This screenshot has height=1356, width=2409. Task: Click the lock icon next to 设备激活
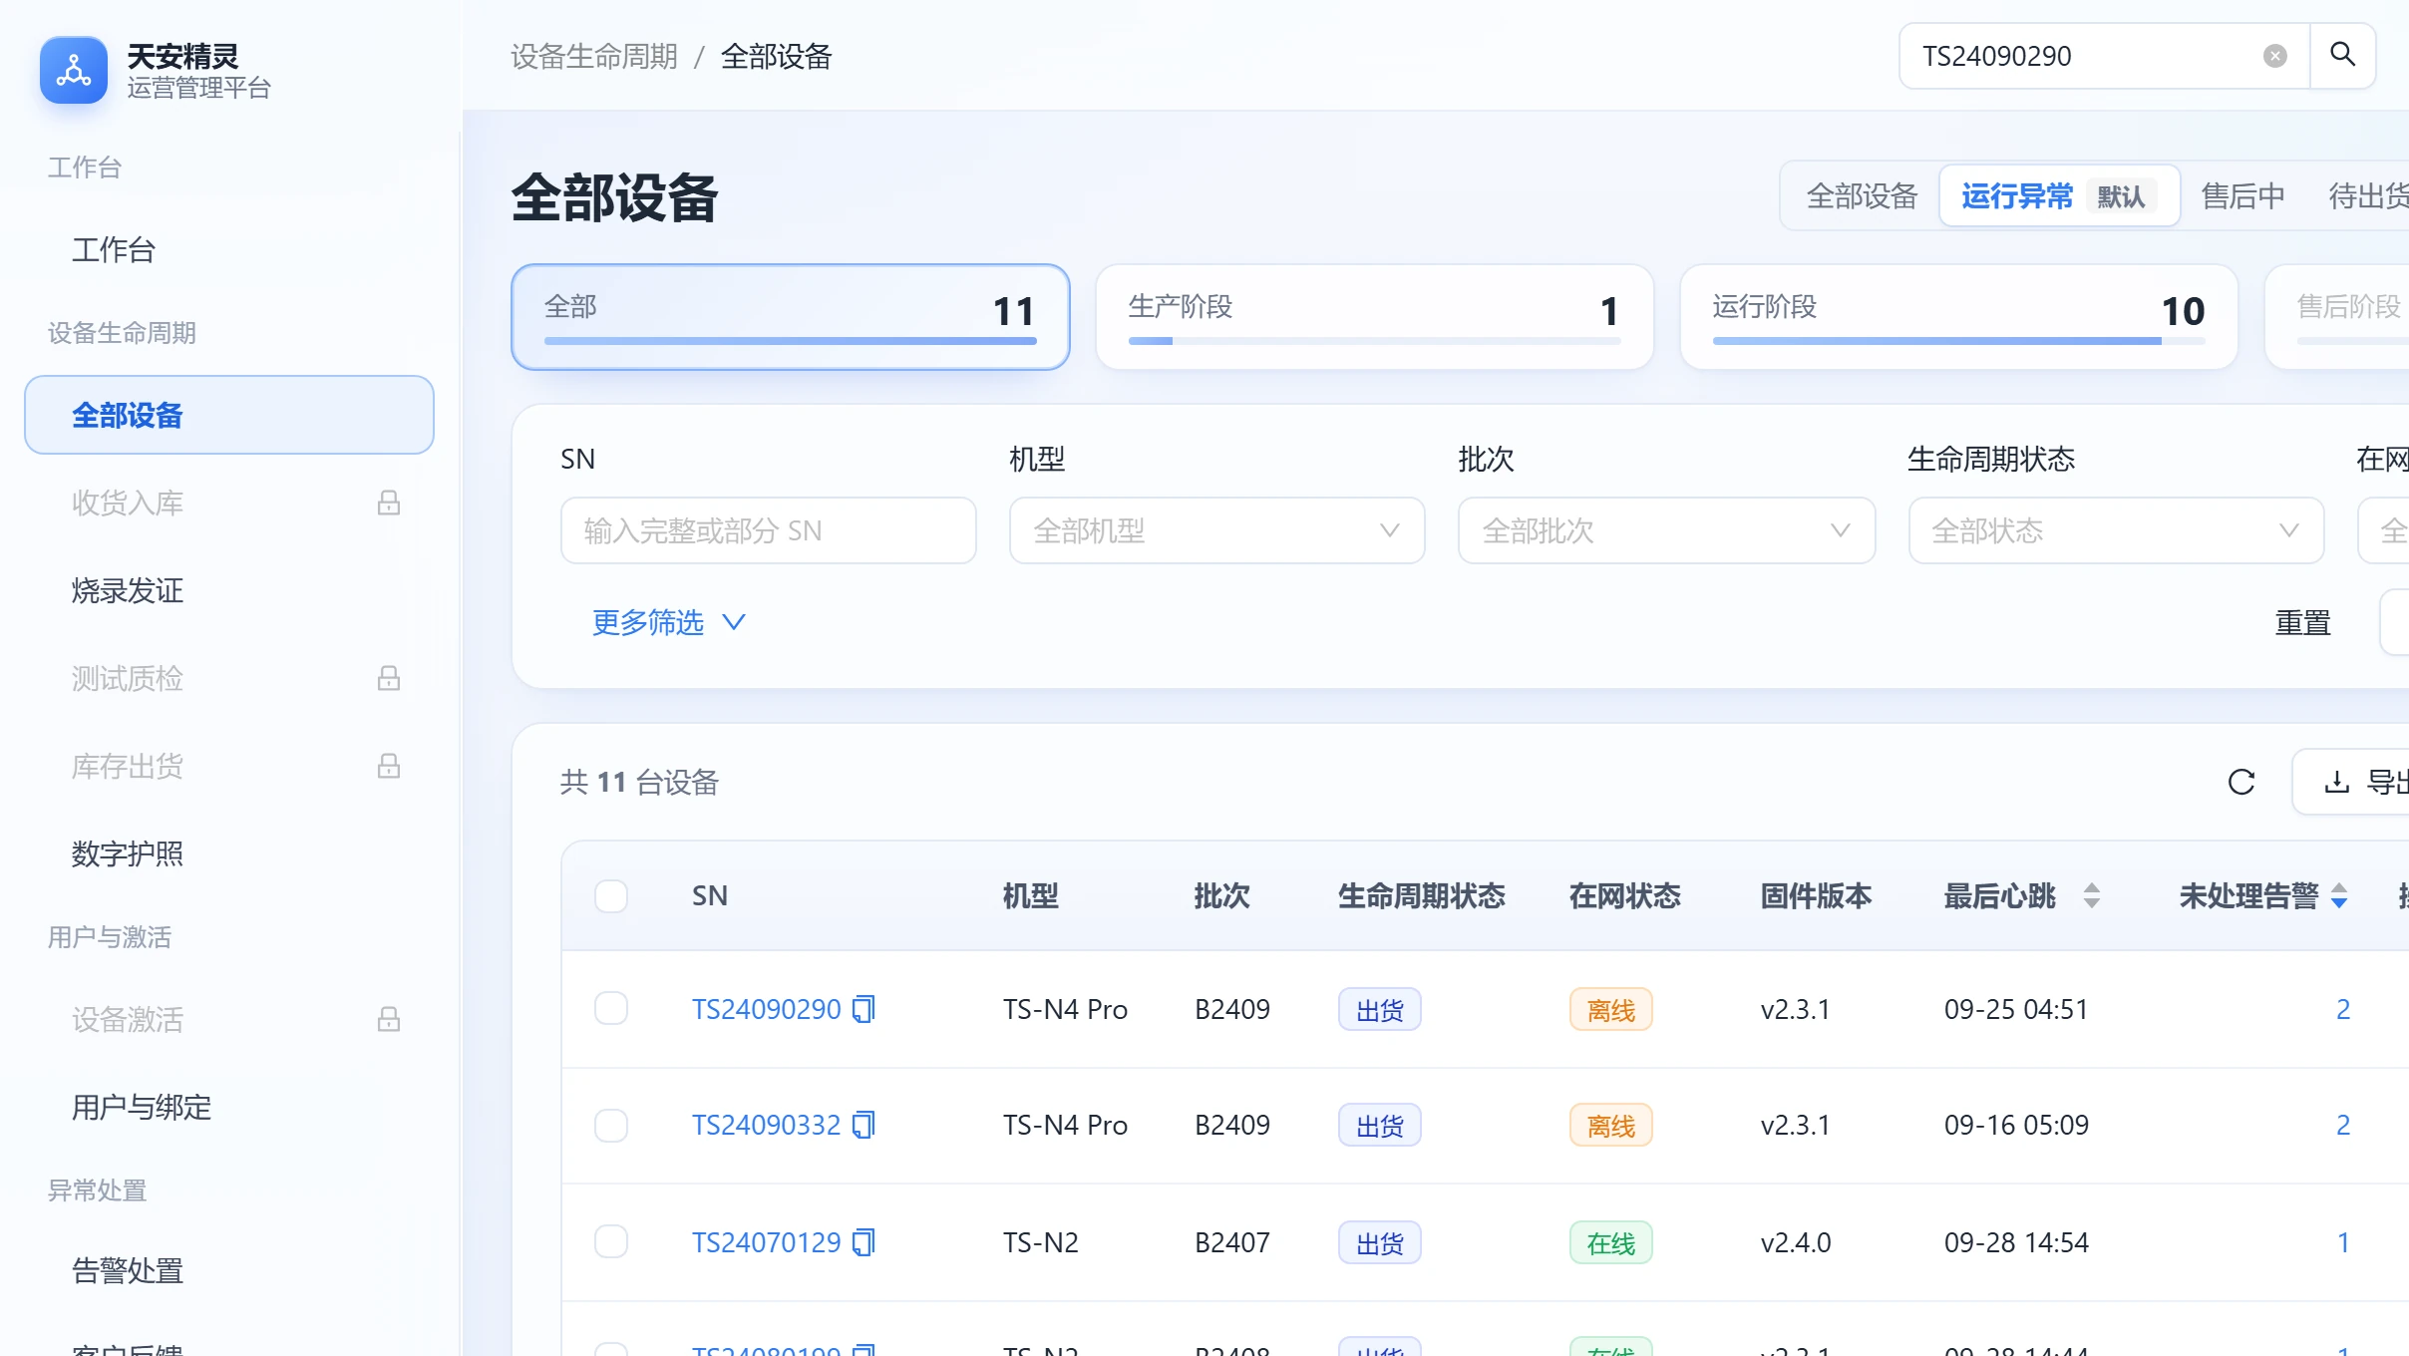(x=389, y=1019)
